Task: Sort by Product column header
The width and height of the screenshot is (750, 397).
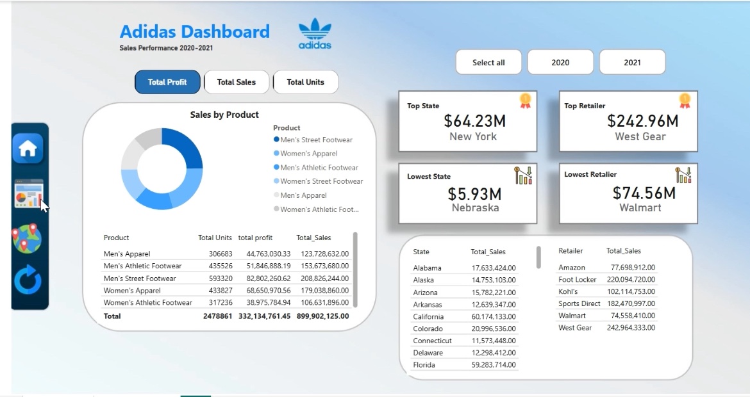Action: tap(116, 238)
